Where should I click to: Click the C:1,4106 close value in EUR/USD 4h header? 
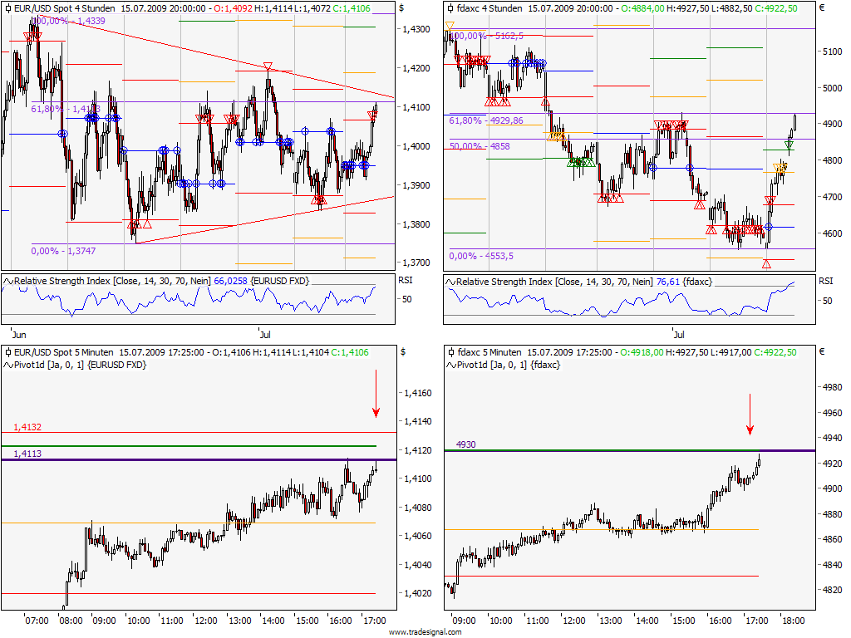click(x=352, y=8)
